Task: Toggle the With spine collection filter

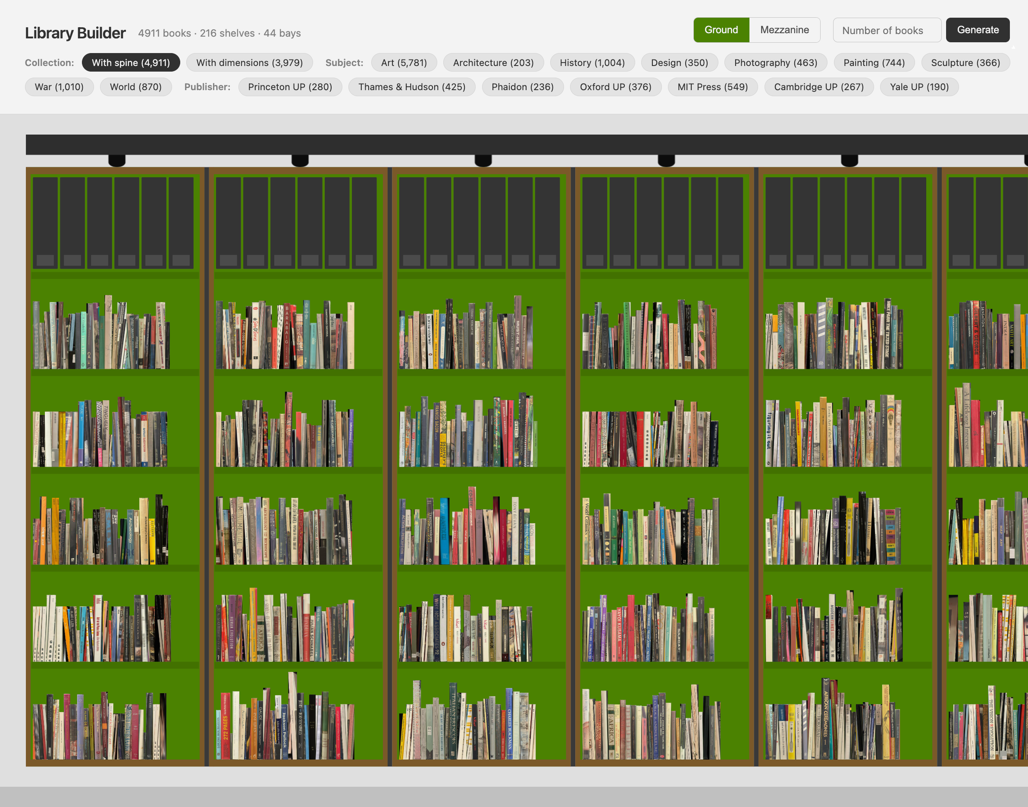Action: coord(131,63)
